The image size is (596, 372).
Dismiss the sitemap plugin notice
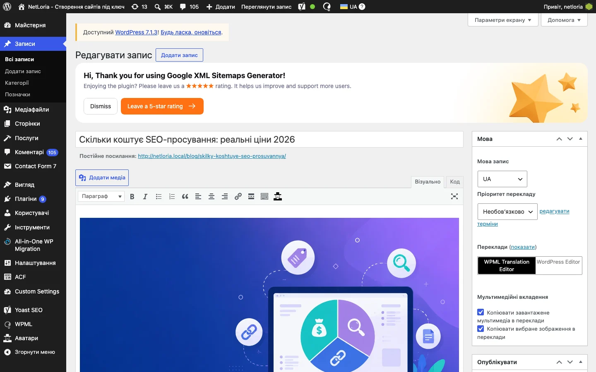click(x=101, y=106)
